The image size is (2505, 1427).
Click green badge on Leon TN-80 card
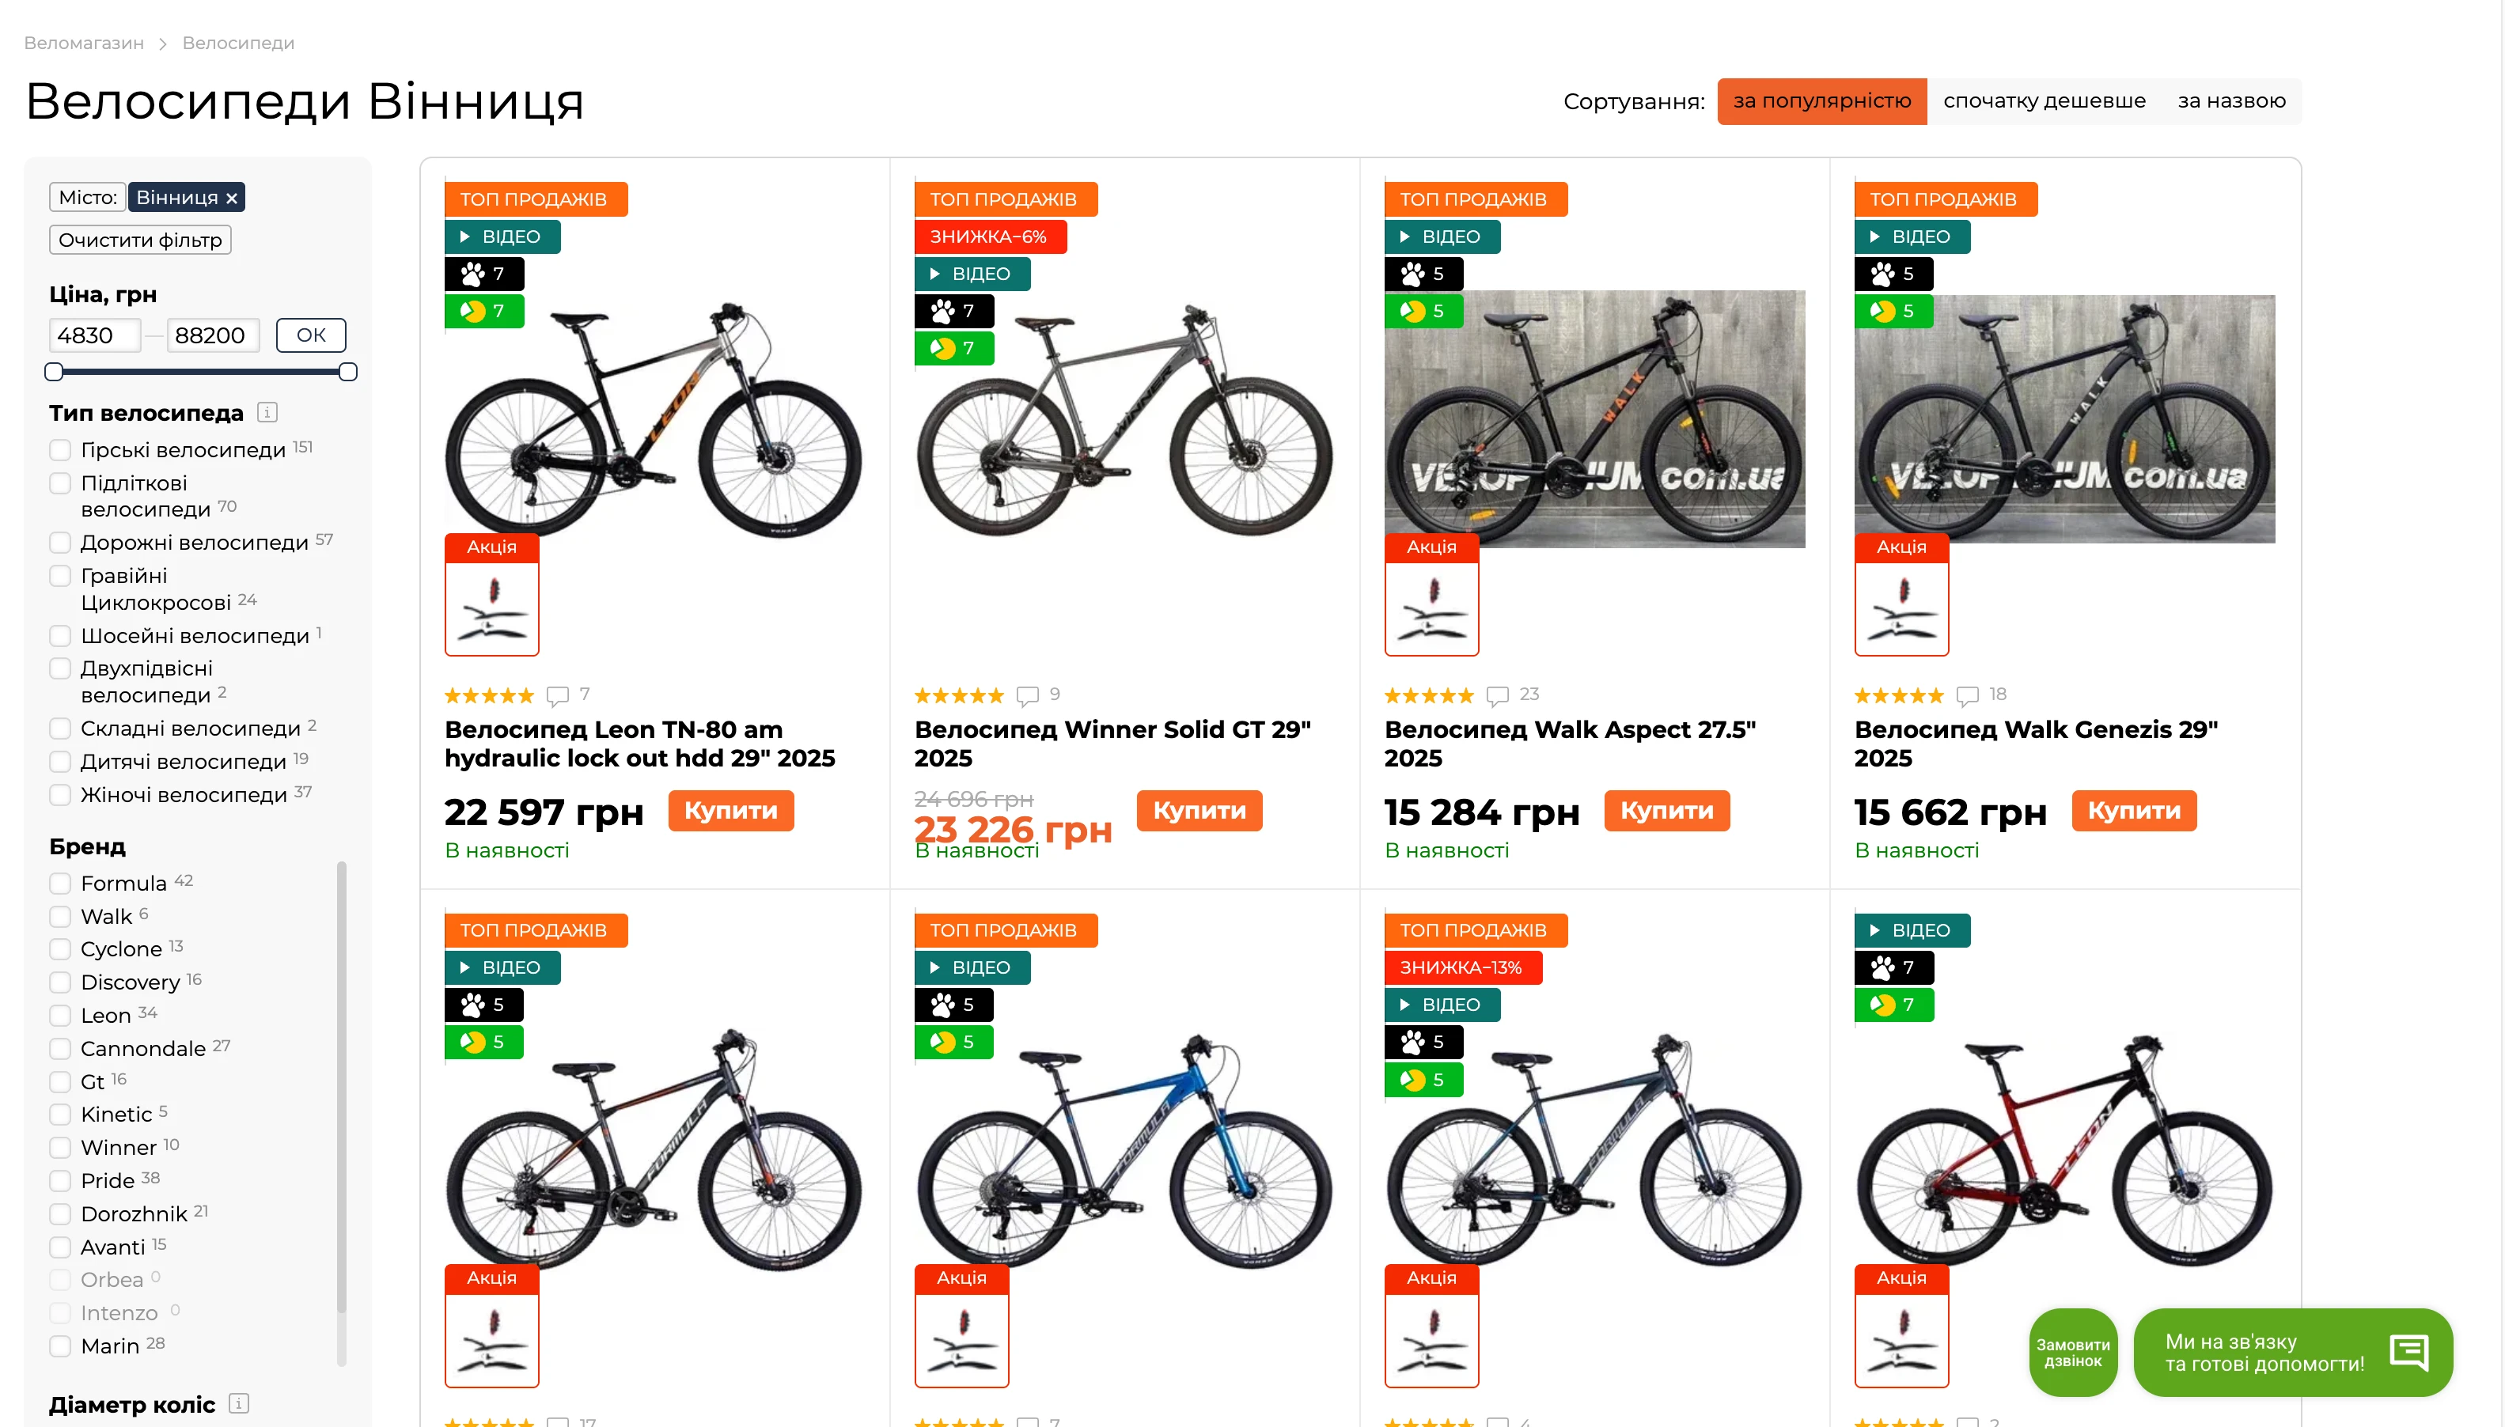click(x=484, y=312)
